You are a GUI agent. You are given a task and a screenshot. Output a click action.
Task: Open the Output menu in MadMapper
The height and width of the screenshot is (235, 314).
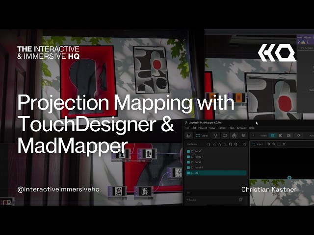221,128
